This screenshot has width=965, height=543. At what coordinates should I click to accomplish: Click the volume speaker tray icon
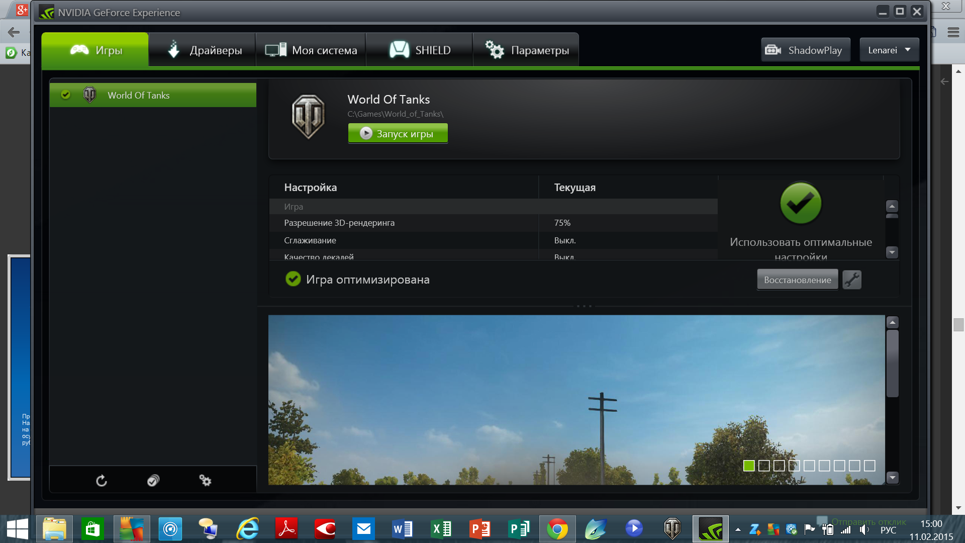pyautogui.click(x=864, y=529)
